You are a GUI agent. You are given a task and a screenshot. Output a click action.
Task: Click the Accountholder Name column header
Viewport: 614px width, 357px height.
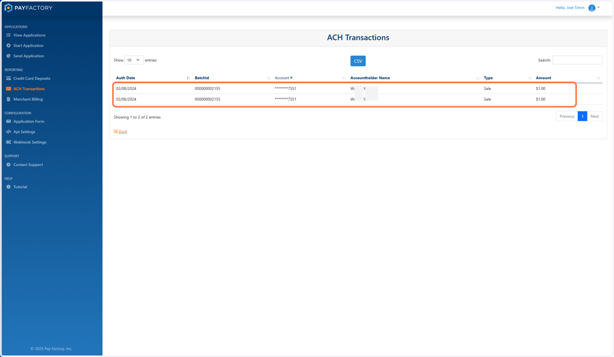370,78
